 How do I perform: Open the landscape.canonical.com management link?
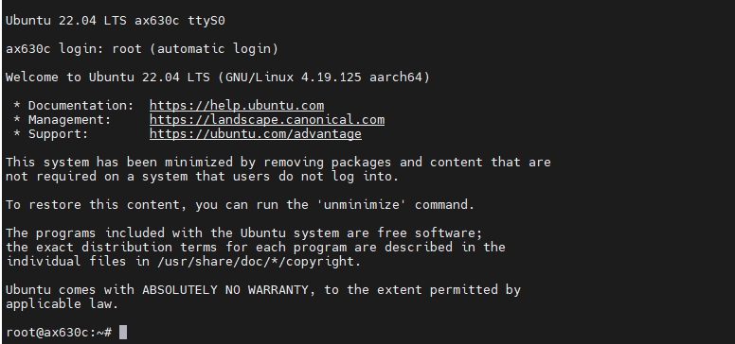pos(267,120)
